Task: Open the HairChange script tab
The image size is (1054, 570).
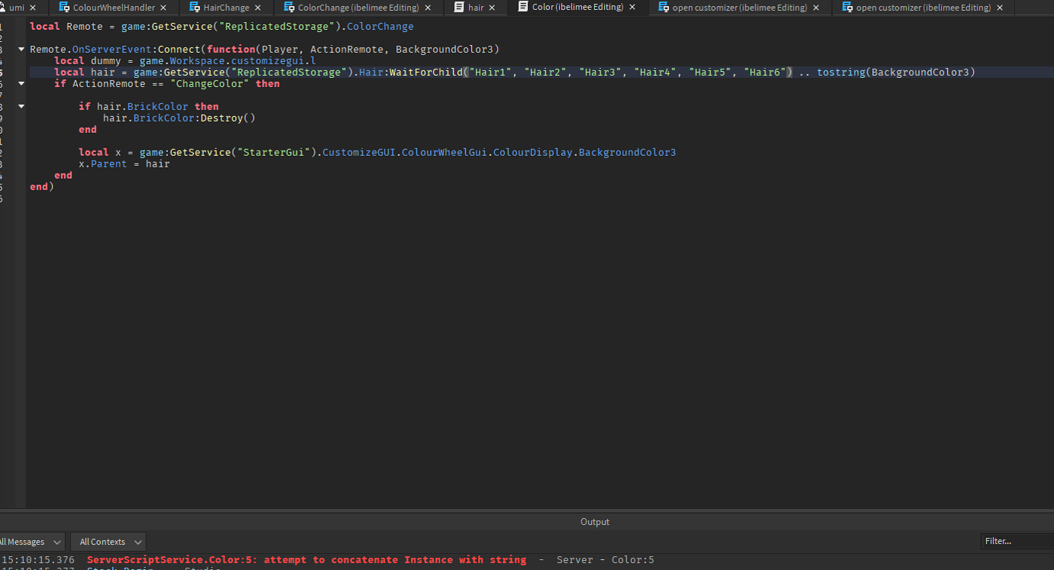Action: pyautogui.click(x=226, y=8)
